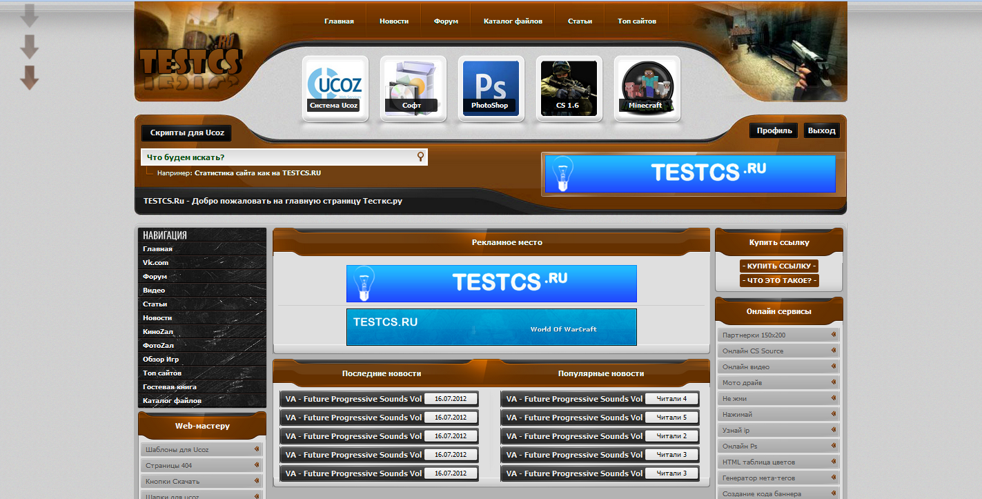This screenshot has height=499, width=982.
Task: Select Статьи in the Навигация sidebar
Action: point(202,304)
